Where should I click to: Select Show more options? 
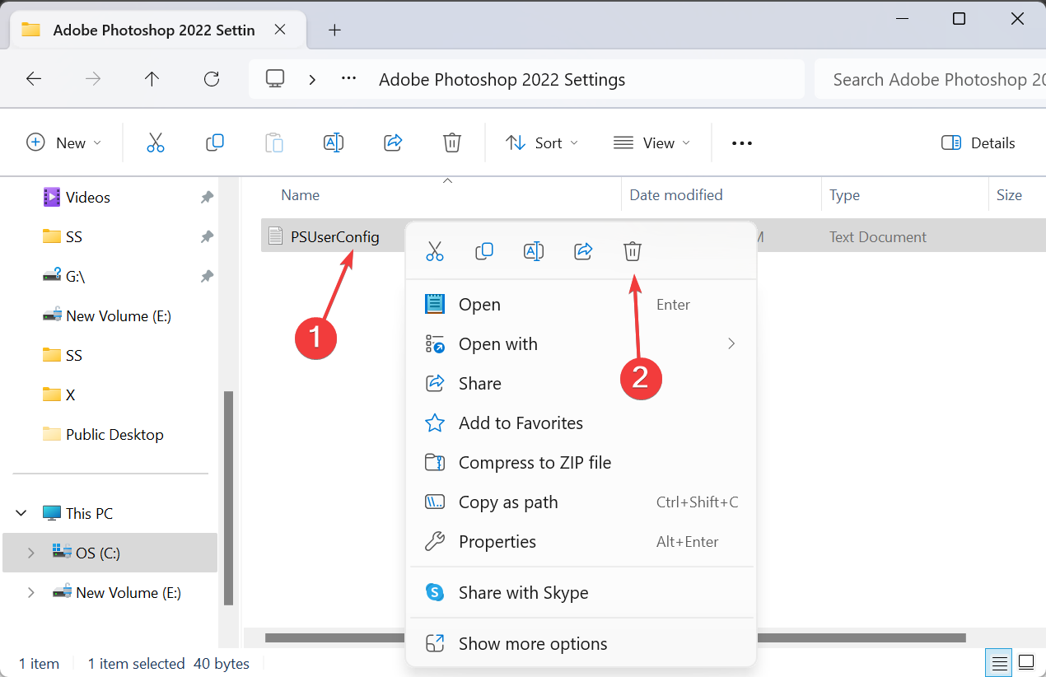pyautogui.click(x=581, y=644)
